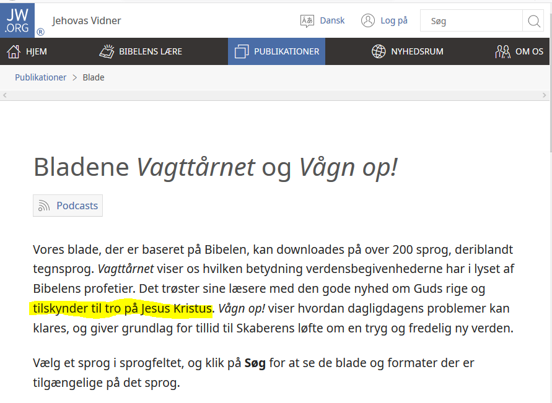The height and width of the screenshot is (403, 552).
Task: Click the breadcrumb chevron separator
Action: [x=74, y=78]
